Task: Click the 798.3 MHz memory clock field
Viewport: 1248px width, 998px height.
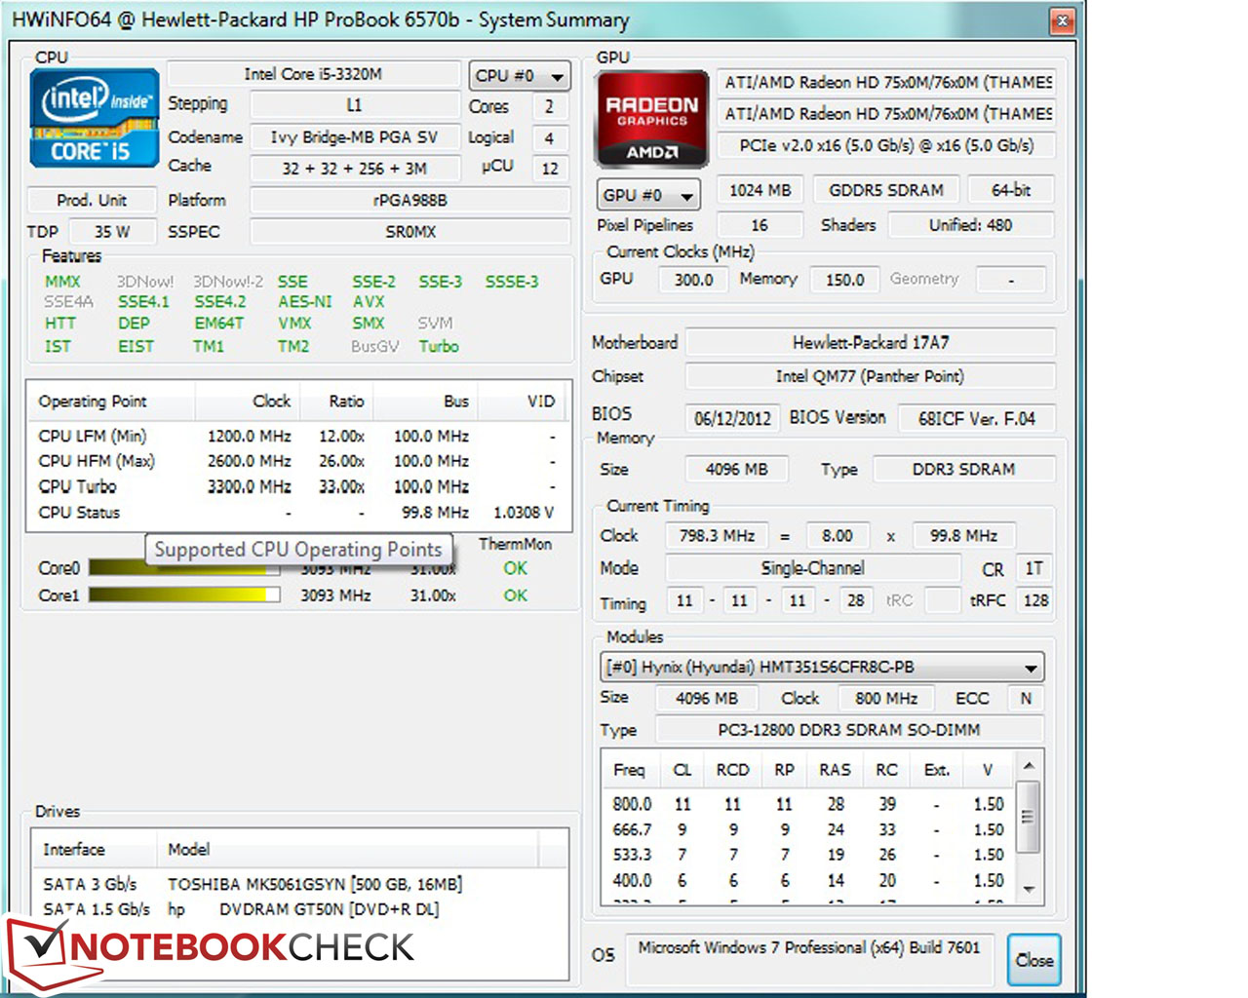Action: click(717, 536)
